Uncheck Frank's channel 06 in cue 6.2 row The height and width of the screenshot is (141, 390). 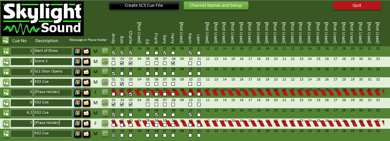156,115
